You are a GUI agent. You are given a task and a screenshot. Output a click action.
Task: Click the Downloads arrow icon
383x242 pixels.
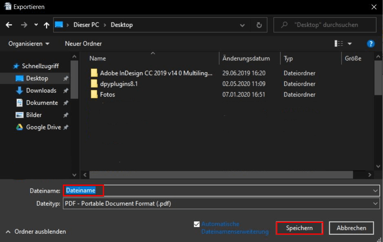[x=19, y=90]
